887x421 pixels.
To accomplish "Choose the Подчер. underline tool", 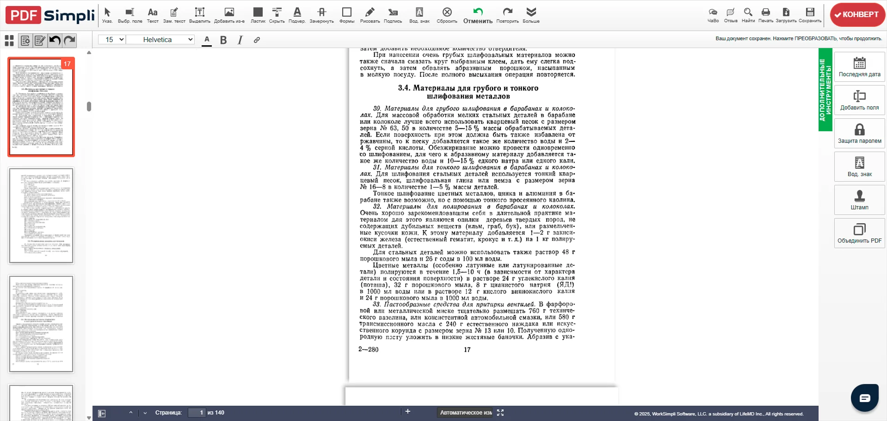I will (297, 15).
